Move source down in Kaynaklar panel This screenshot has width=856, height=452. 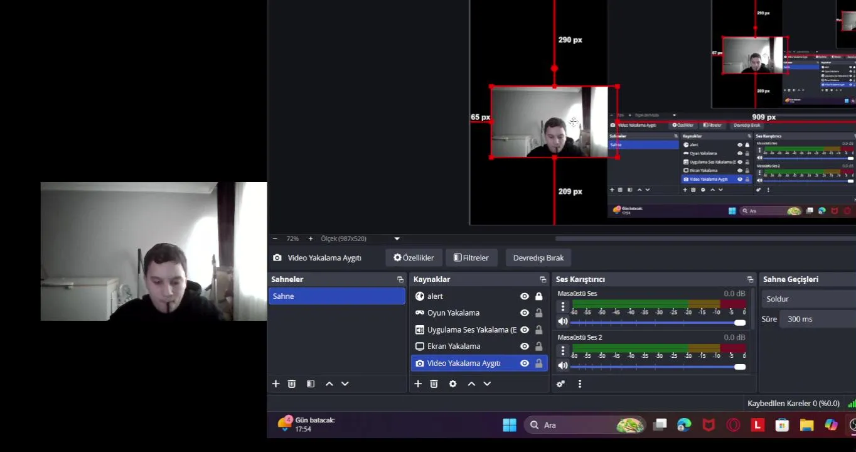pos(487,384)
